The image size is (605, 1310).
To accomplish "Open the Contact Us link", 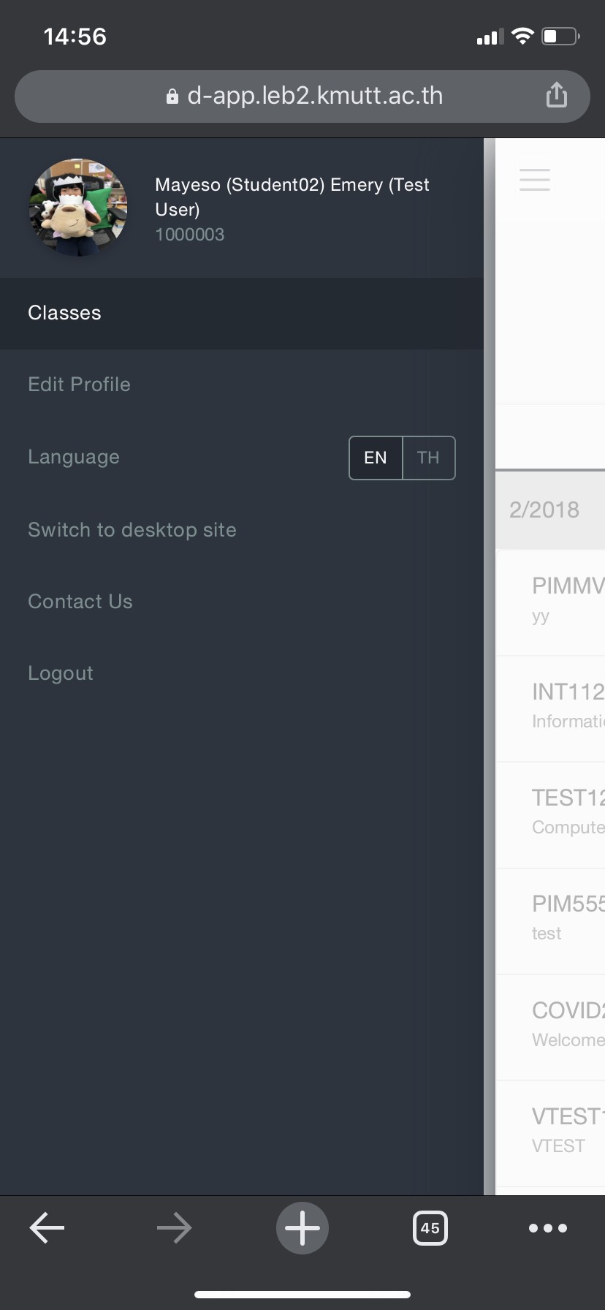I will tap(242, 602).
